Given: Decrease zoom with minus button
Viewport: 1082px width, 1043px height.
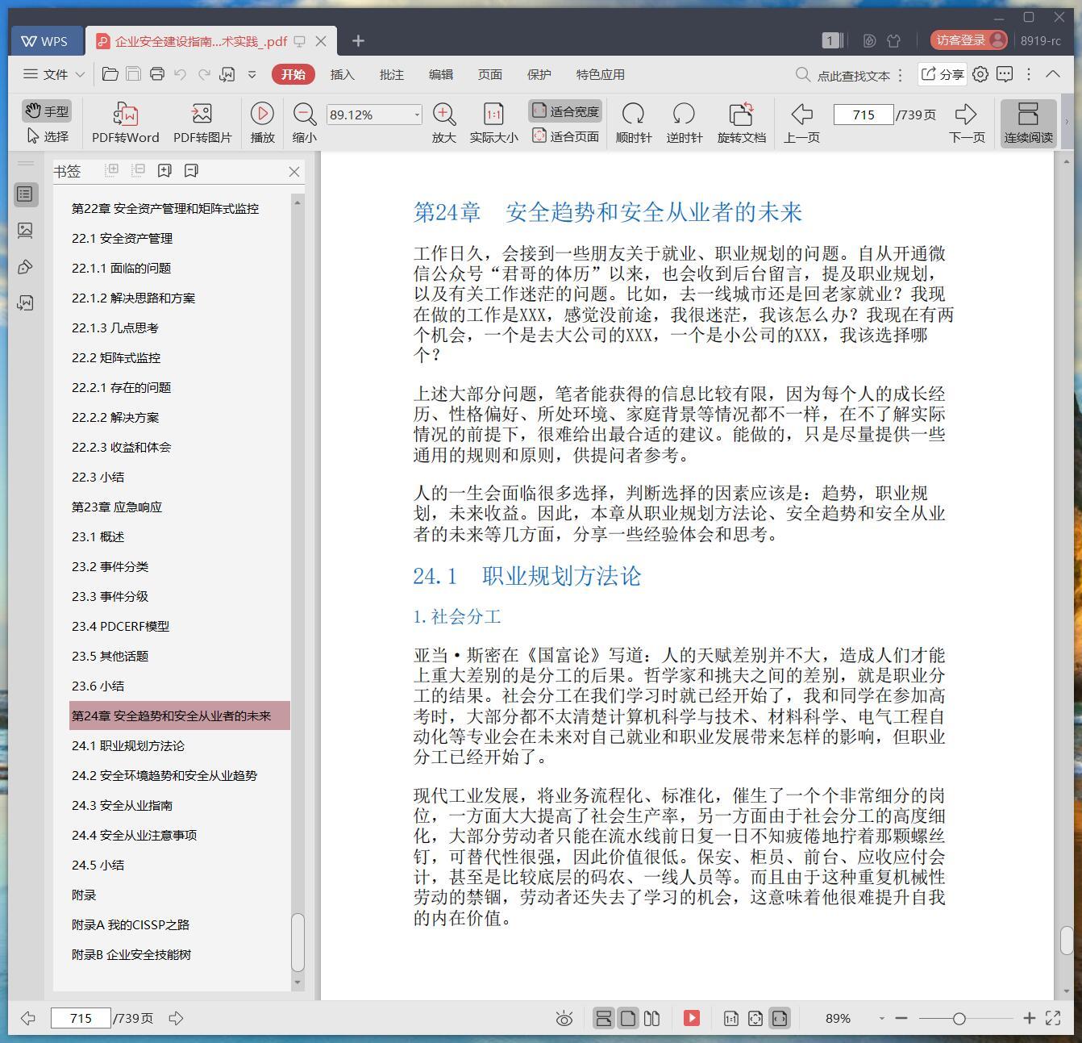Looking at the screenshot, I should (x=901, y=1019).
